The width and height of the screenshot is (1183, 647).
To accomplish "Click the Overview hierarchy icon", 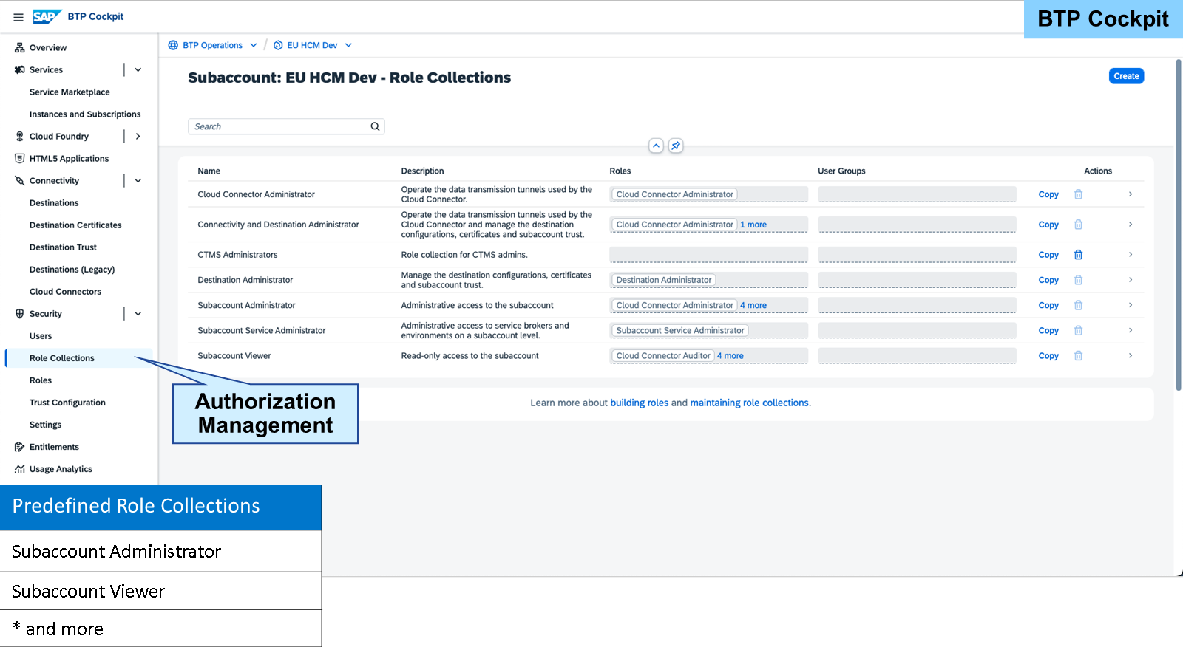I will [20, 48].
